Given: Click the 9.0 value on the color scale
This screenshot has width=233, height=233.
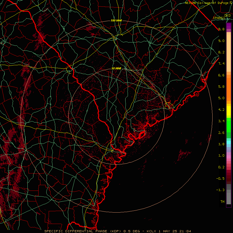Looking at the screenshot, I should click(221, 41).
